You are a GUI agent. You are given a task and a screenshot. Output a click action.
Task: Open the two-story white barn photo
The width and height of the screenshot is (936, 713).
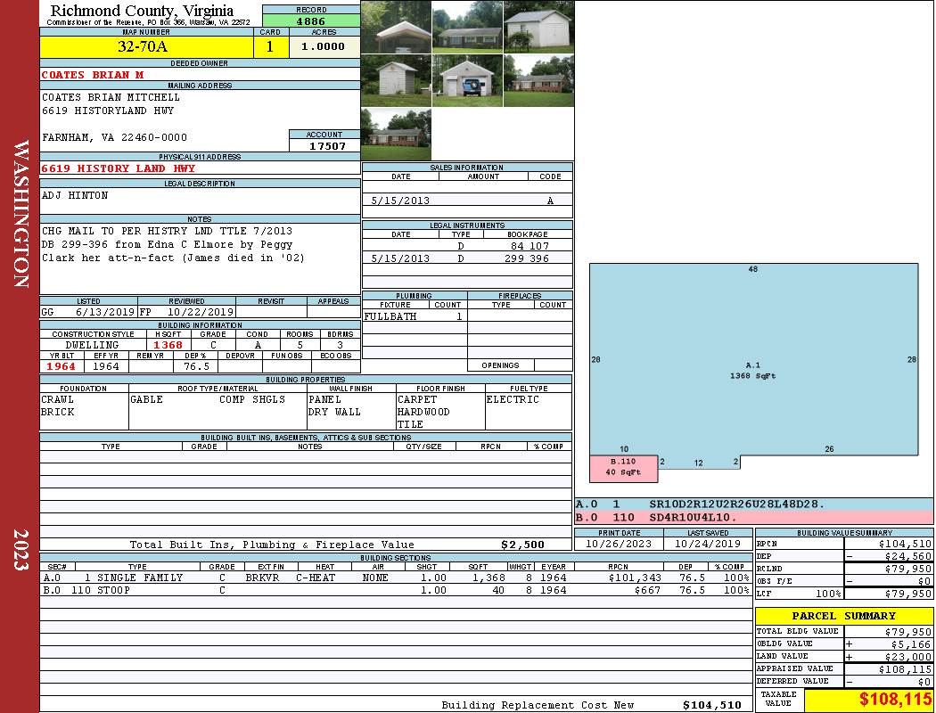(538, 27)
